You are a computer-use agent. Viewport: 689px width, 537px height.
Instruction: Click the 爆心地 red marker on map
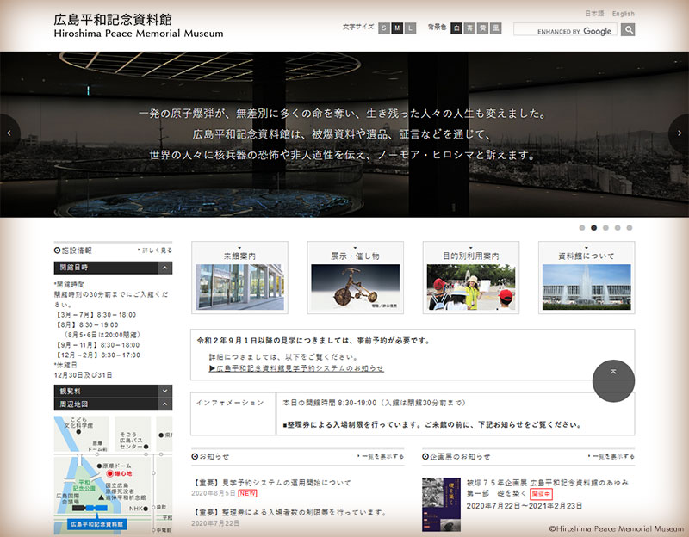(x=110, y=474)
